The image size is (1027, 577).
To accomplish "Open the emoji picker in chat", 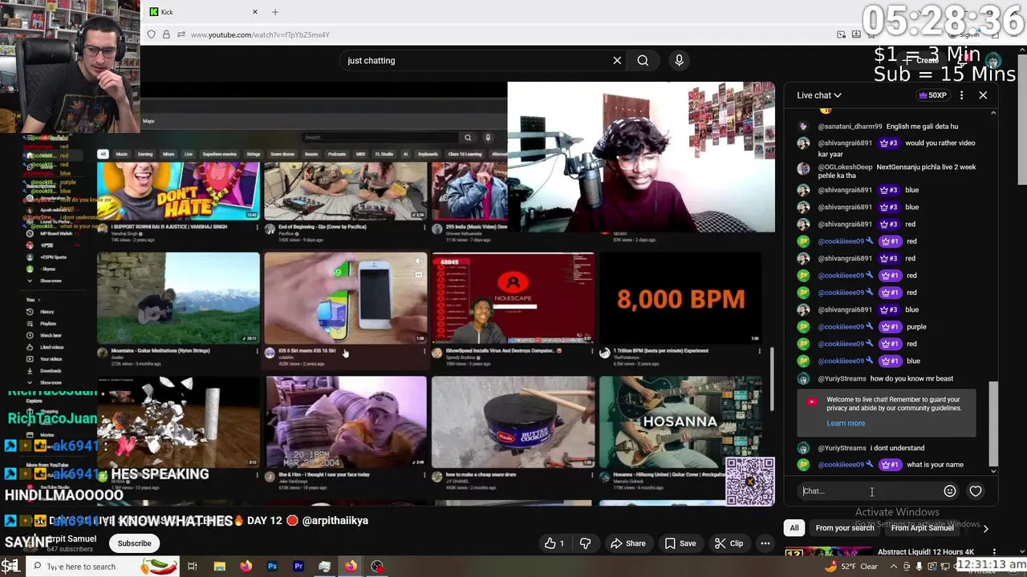I will 950,491.
